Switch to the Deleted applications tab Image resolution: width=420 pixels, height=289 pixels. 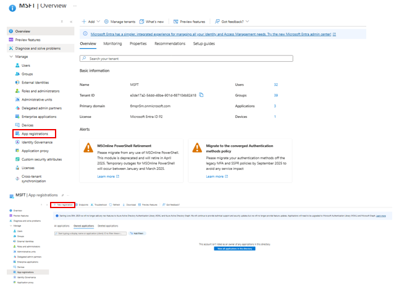(x=107, y=226)
